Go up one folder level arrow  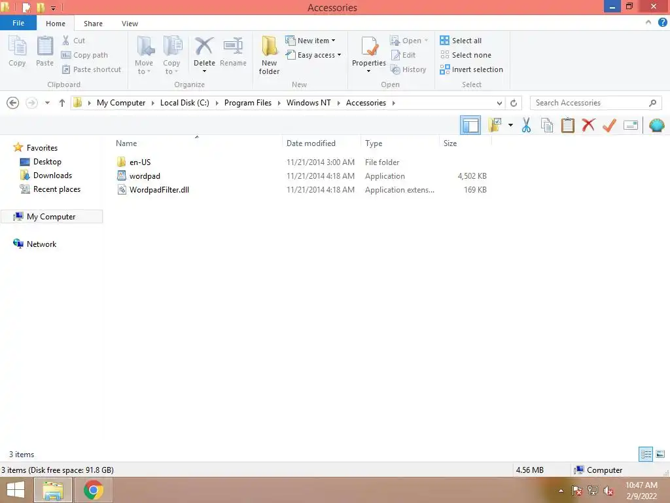(62, 103)
